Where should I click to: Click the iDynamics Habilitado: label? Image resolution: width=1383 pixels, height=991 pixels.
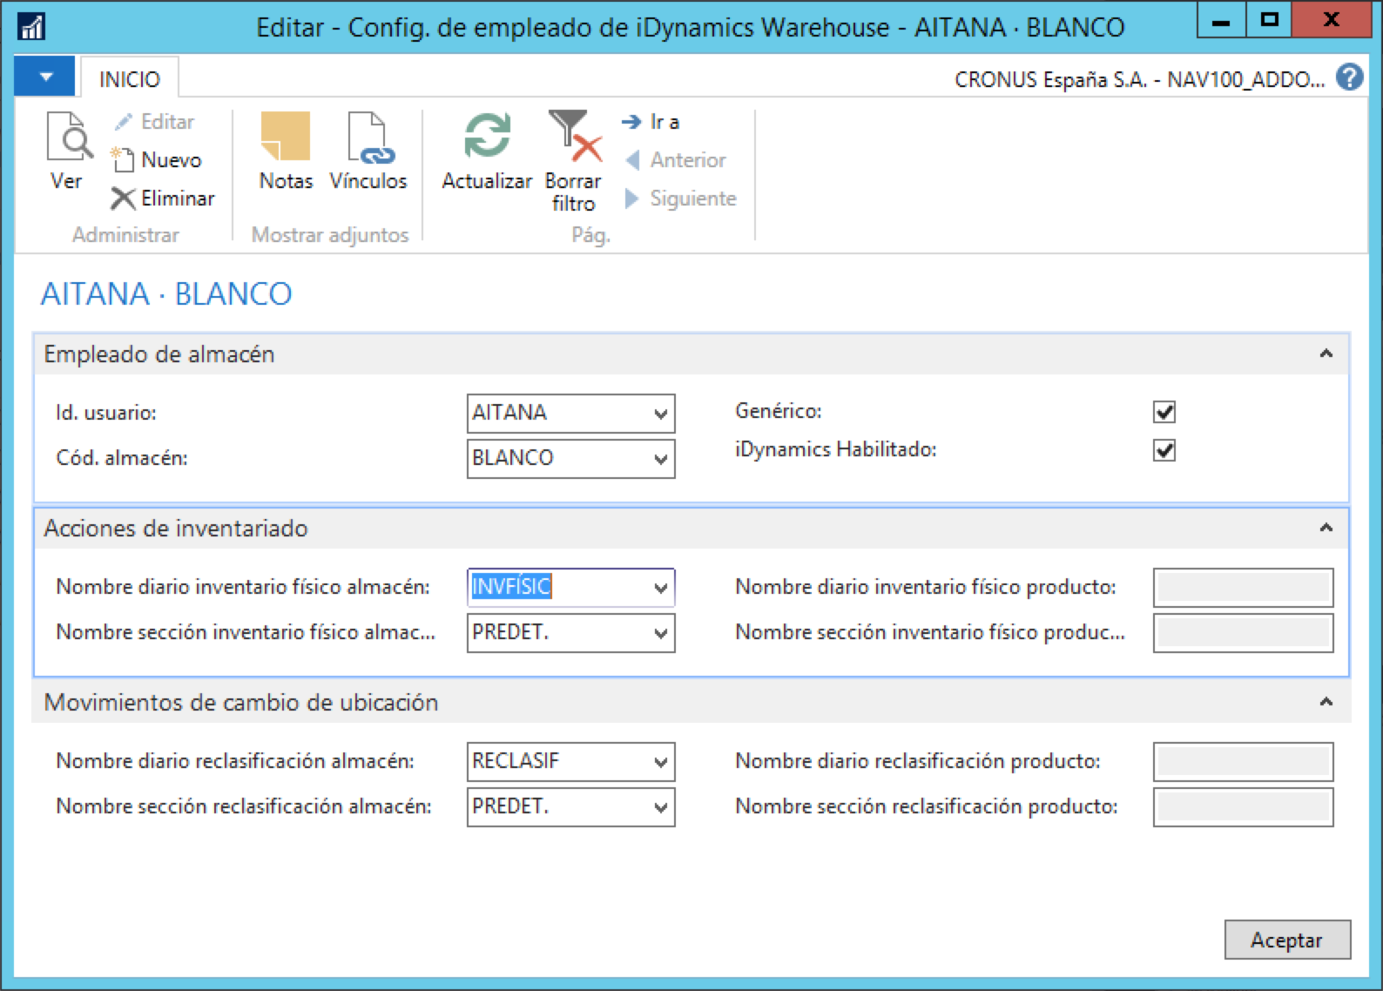pyautogui.click(x=836, y=449)
